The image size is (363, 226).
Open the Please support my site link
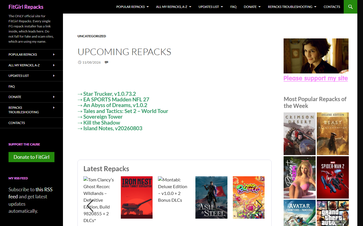pos(316,78)
